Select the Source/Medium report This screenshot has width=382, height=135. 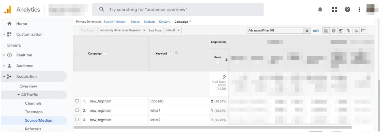pos(39,121)
